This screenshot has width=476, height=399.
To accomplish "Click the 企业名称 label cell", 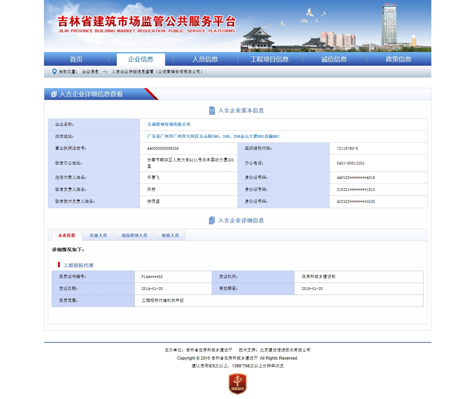I will point(94,124).
